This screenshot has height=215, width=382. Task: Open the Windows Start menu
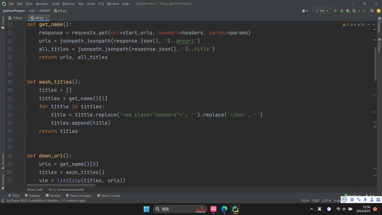pyautogui.click(x=147, y=209)
